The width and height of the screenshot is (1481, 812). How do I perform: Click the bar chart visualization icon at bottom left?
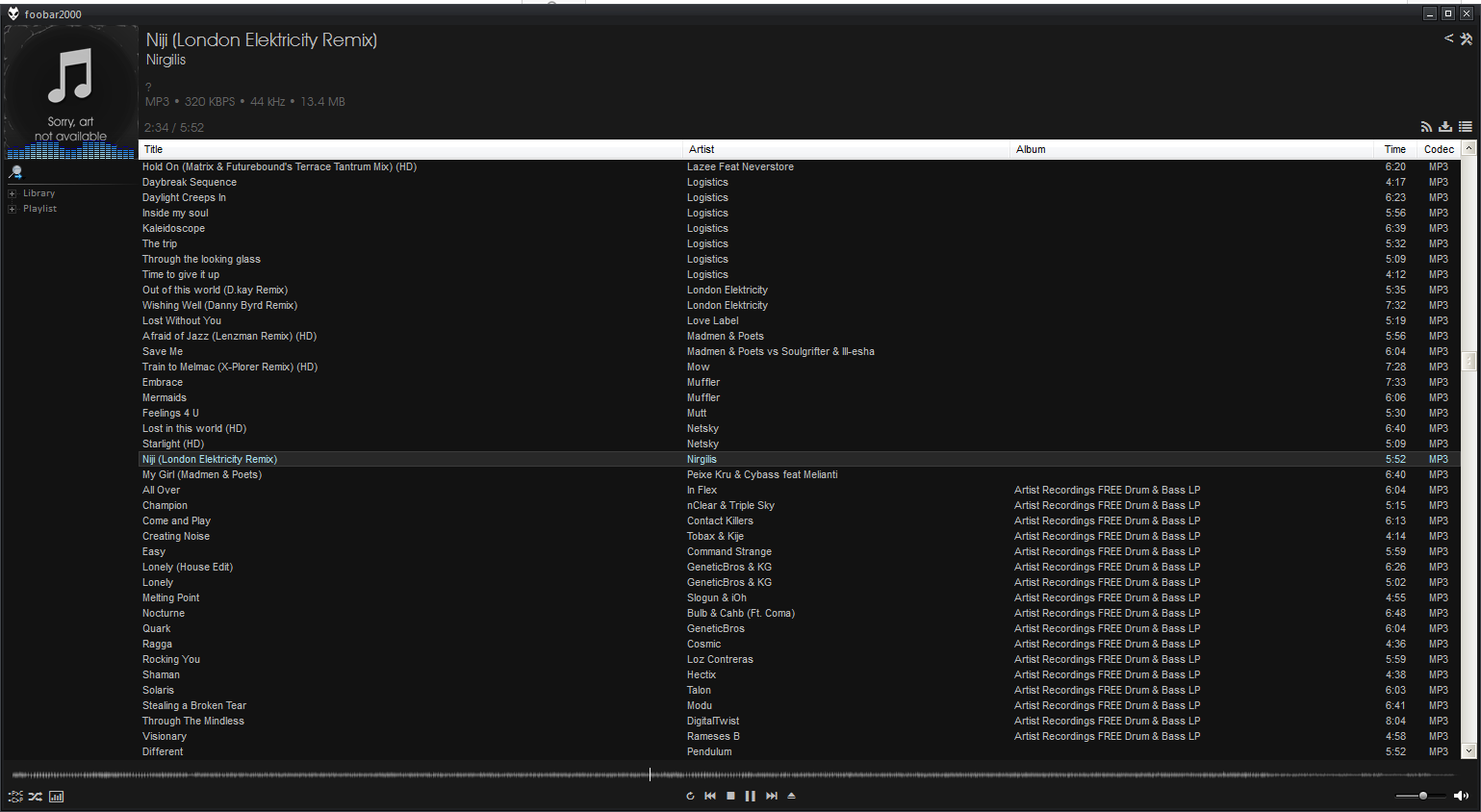pyautogui.click(x=57, y=797)
